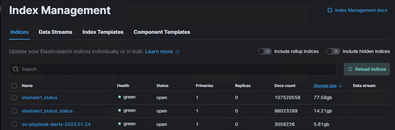Image resolution: width=395 pixels, height=130 pixels.
Task: Click the external link icon after Learn more
Action: (178, 52)
